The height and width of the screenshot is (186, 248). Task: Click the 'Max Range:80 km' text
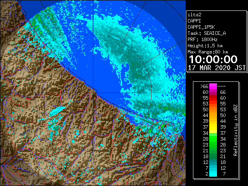click(208, 52)
